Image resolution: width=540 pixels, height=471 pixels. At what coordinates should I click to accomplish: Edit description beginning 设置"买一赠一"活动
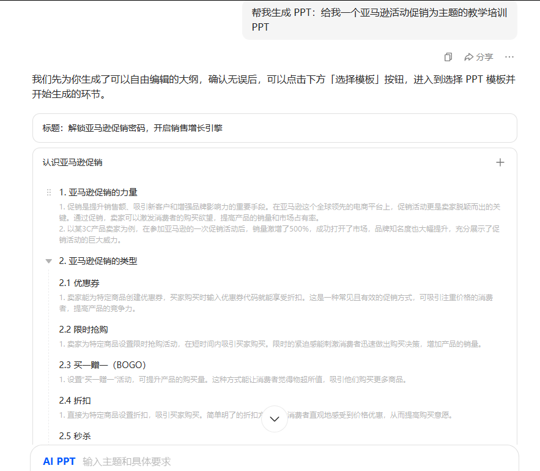tap(234, 380)
